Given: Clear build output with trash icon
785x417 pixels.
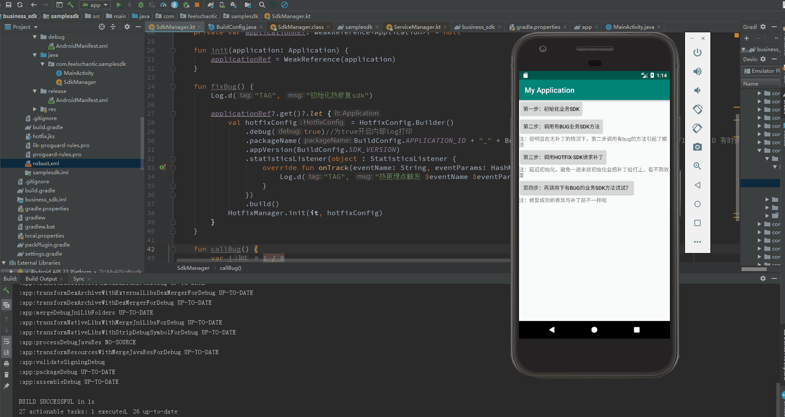Looking at the screenshot, I should [6, 375].
